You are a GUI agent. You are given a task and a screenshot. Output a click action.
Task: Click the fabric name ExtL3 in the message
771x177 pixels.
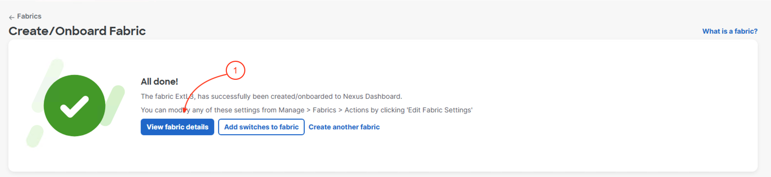tap(185, 96)
